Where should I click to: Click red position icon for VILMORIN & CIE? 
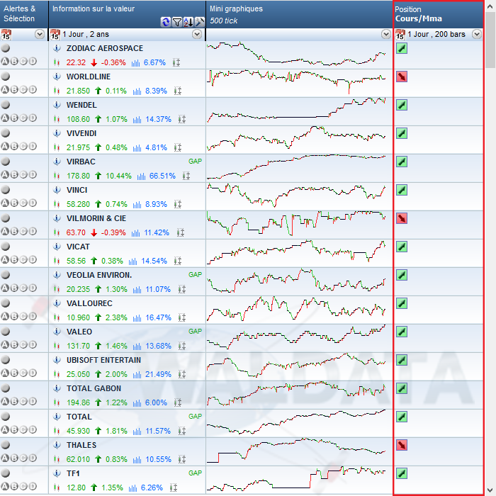pyautogui.click(x=402, y=218)
